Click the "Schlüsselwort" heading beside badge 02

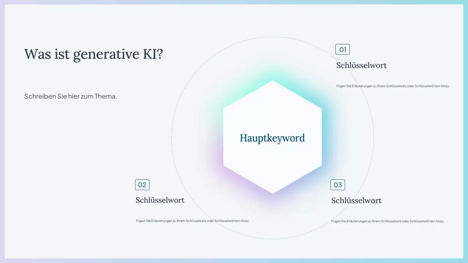pos(160,200)
